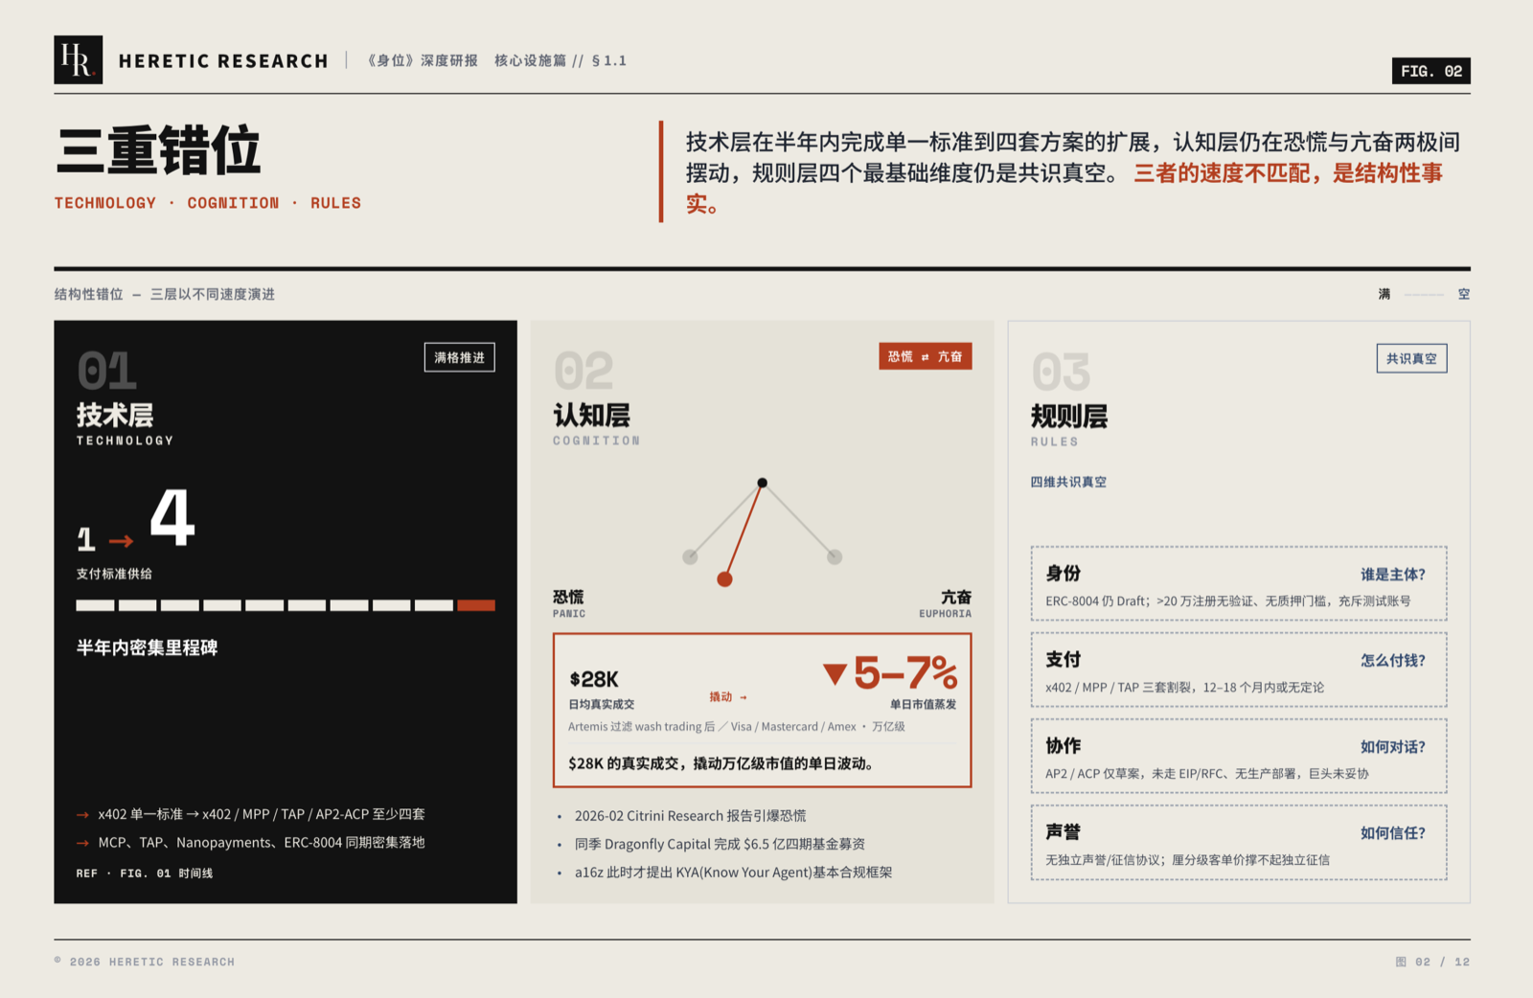Click the text 如何信任?
Viewport: 1533px width, 998px height.
(x=1392, y=833)
